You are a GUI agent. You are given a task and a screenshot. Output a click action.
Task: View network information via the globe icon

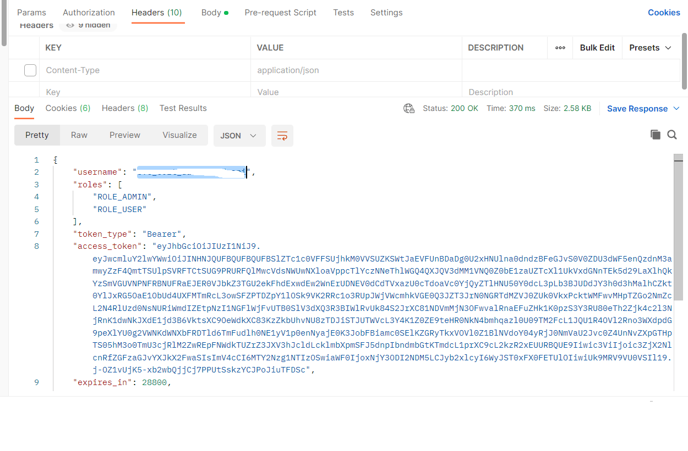click(409, 108)
